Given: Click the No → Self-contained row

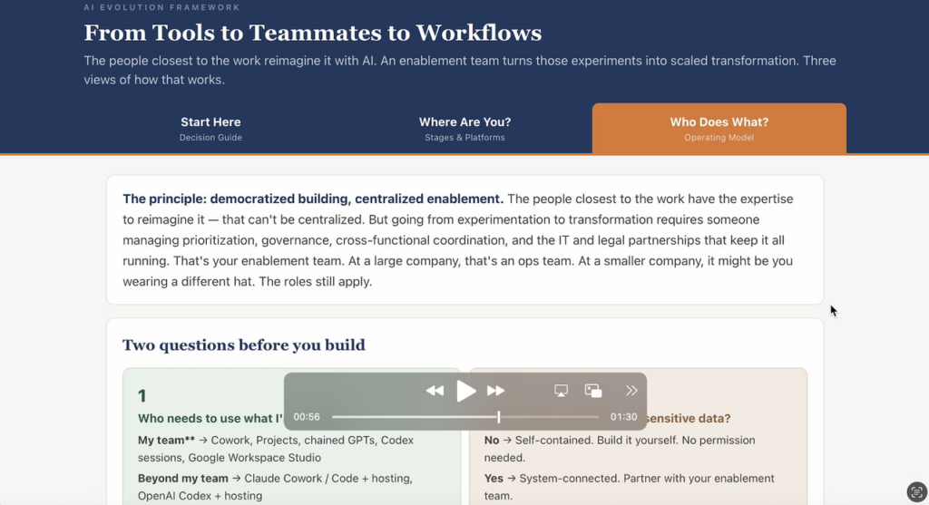Looking at the screenshot, I should pos(620,449).
